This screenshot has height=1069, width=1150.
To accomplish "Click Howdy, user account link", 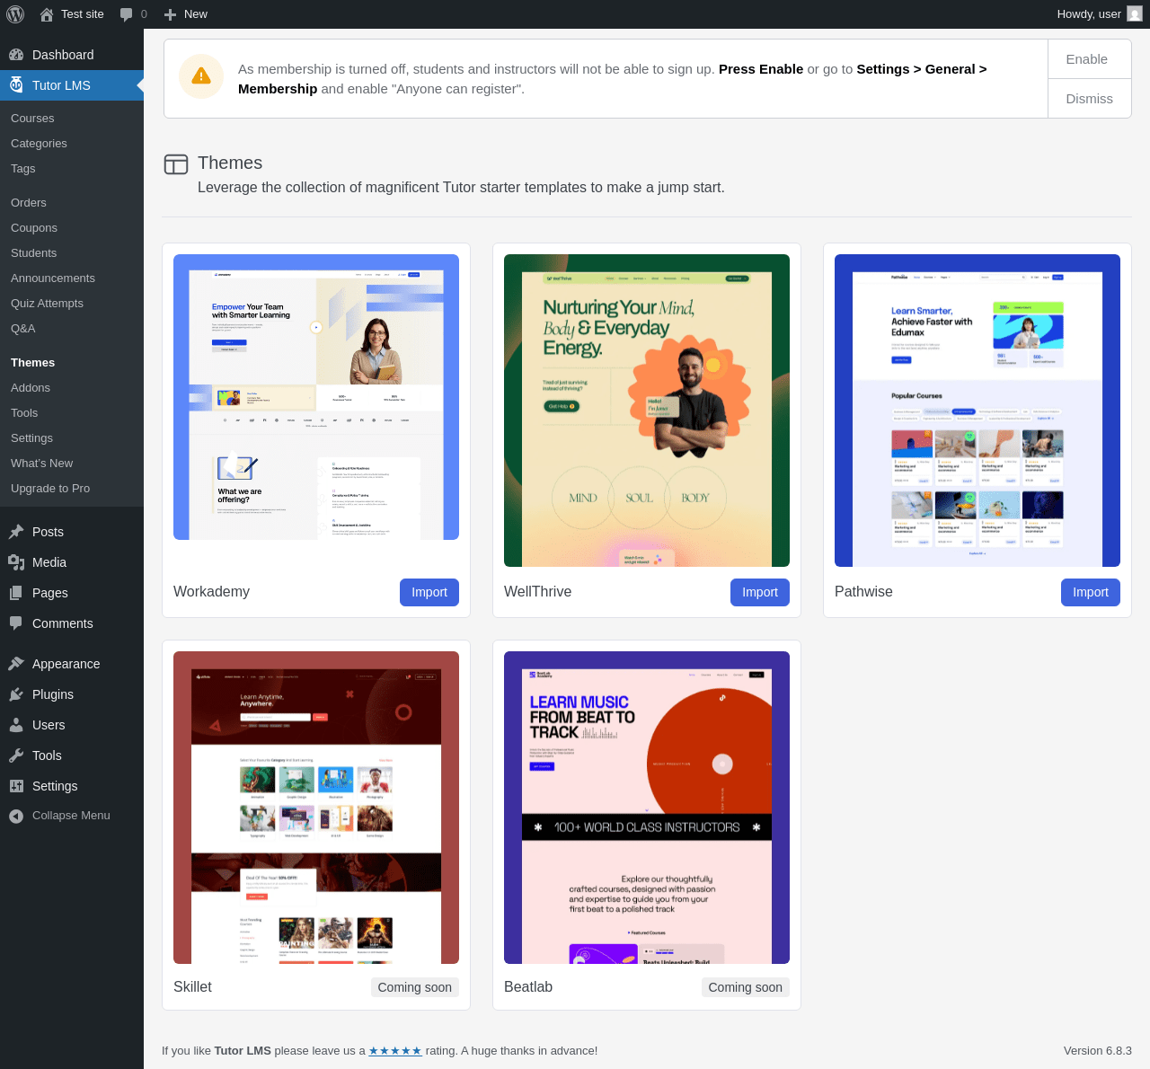I will tap(1089, 14).
